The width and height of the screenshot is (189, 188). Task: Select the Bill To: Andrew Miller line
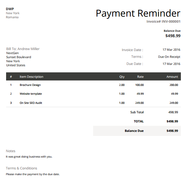[23, 49]
